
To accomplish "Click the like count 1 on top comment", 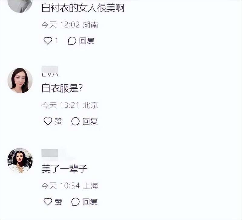I will [57, 41].
